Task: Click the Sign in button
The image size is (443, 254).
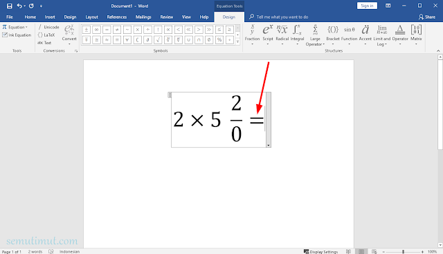Action: pos(367,6)
